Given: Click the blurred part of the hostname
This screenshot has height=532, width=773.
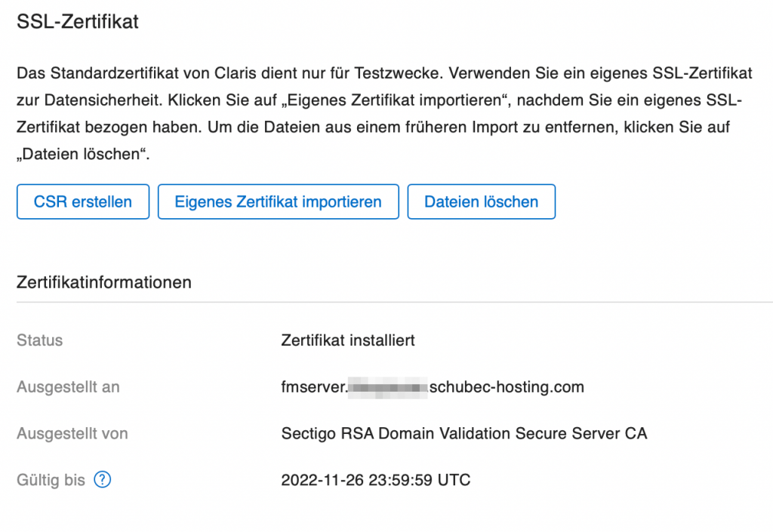Looking at the screenshot, I should (x=388, y=388).
